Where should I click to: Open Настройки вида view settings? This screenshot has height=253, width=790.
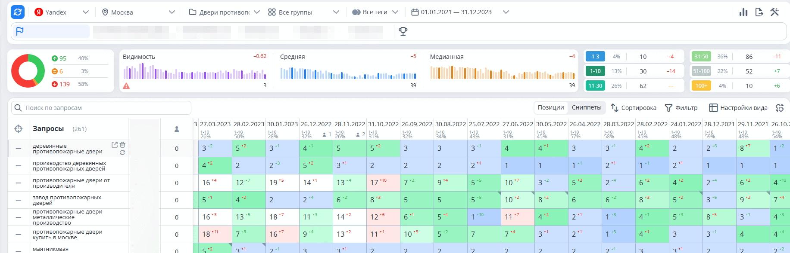pos(738,108)
